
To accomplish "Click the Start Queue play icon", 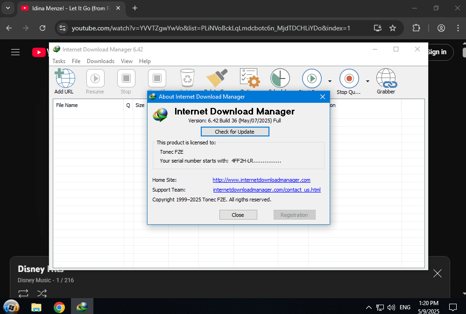I will coord(312,78).
